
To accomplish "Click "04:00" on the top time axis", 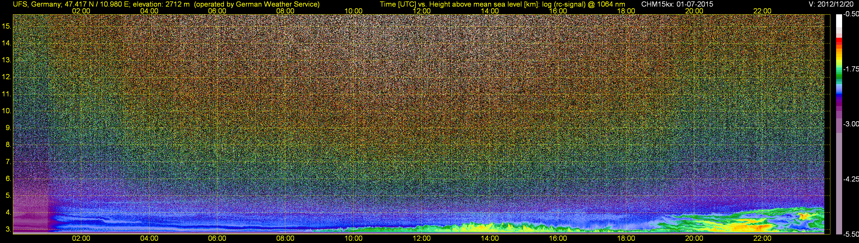I will (x=149, y=11).
